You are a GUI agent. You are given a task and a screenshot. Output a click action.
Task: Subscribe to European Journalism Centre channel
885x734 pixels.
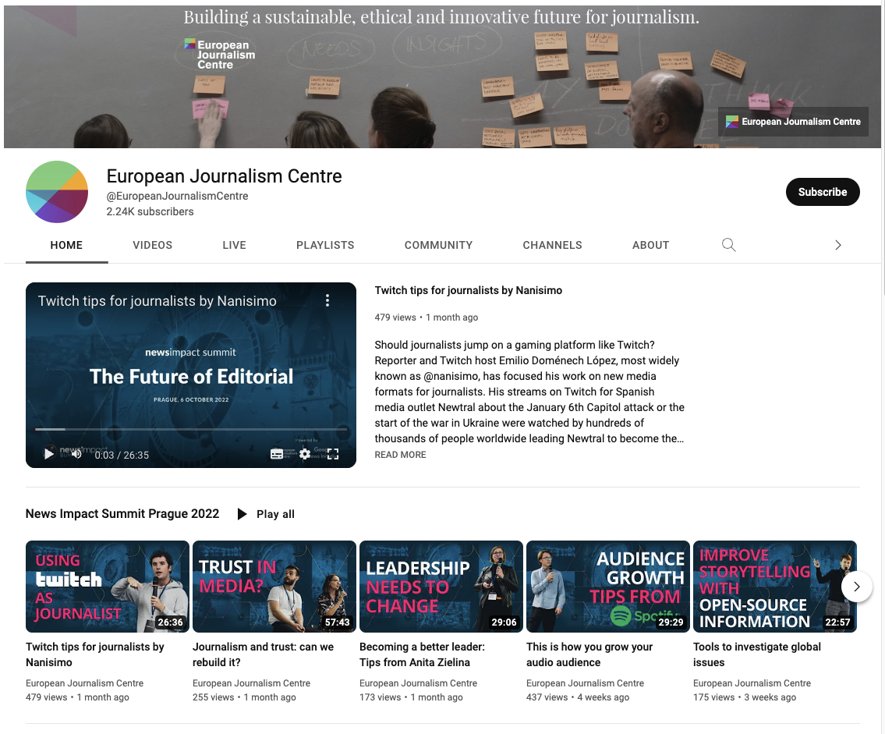pos(823,192)
